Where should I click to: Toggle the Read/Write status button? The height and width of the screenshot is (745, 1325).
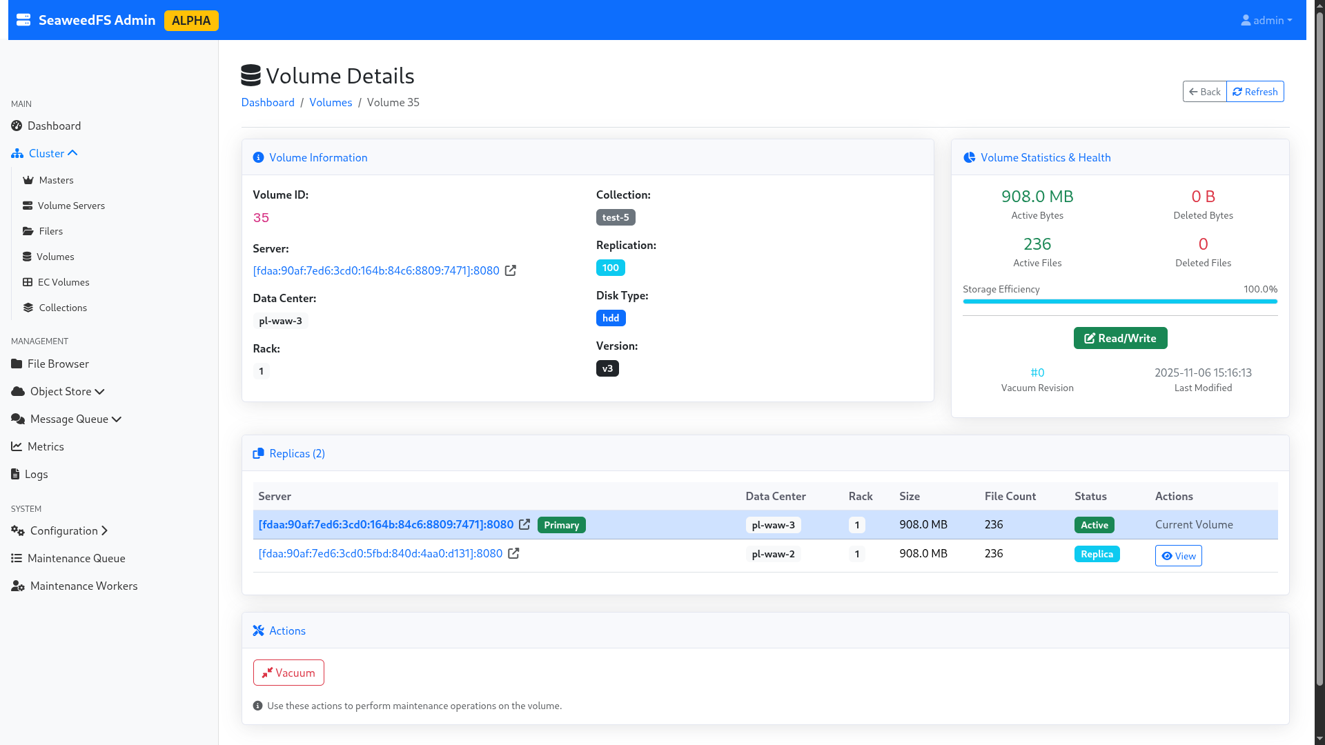tap(1120, 338)
